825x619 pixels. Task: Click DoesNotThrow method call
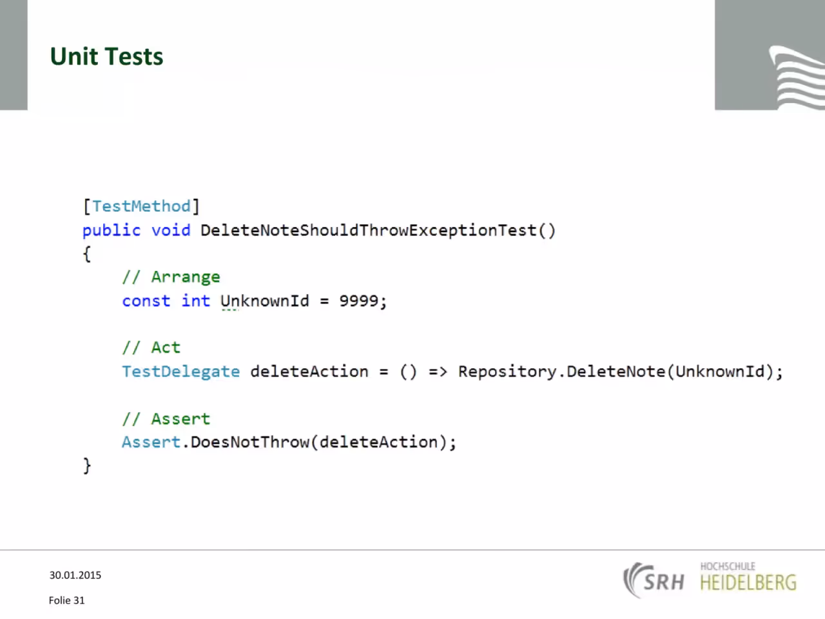(x=250, y=442)
